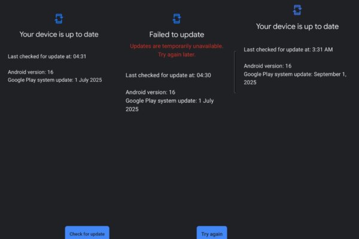Click the update icon above the 3:31 AM status
The height and width of the screenshot is (239, 359).
pos(297,10)
